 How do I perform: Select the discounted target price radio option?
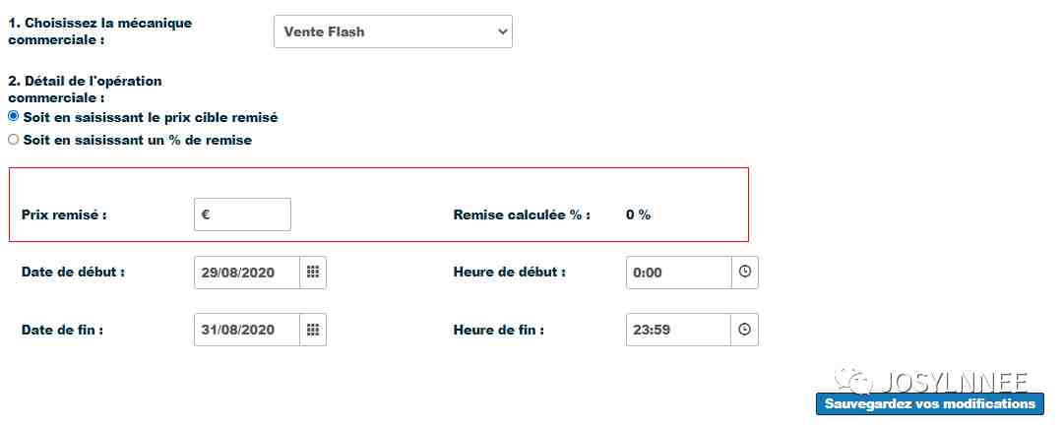(13, 116)
